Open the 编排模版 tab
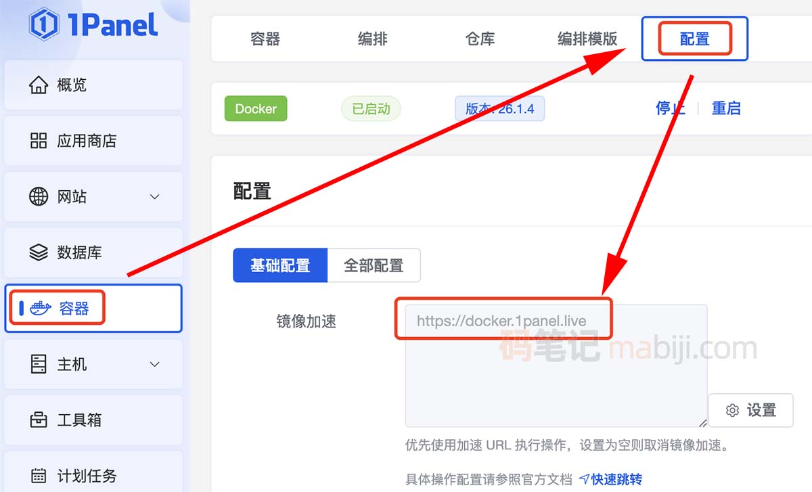The height and width of the screenshot is (492, 812). (587, 39)
